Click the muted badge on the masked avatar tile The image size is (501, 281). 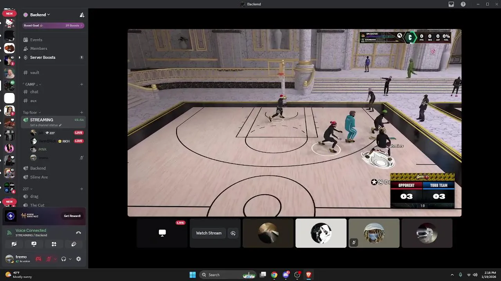[x=353, y=243]
